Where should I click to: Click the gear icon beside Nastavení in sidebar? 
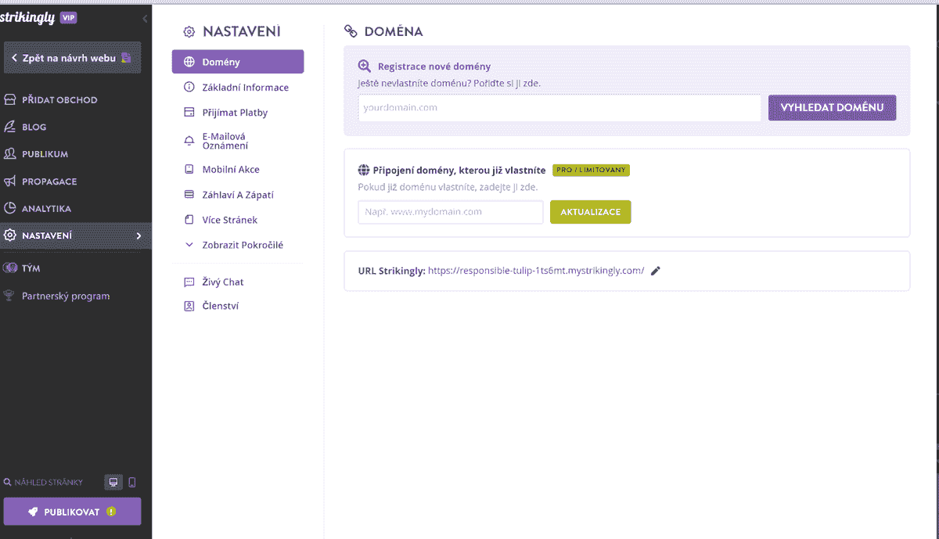(x=9, y=235)
